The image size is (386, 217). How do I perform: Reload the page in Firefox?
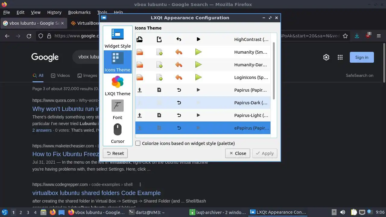[x=29, y=36]
